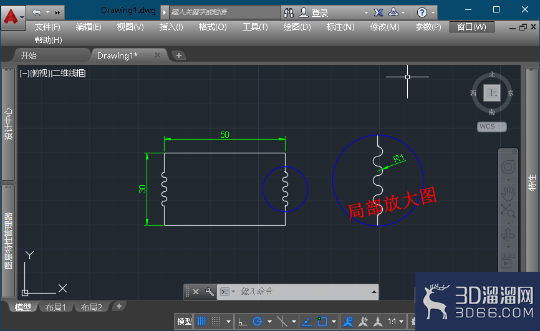
Task: Open the 工具(T) menu
Action: (255, 27)
